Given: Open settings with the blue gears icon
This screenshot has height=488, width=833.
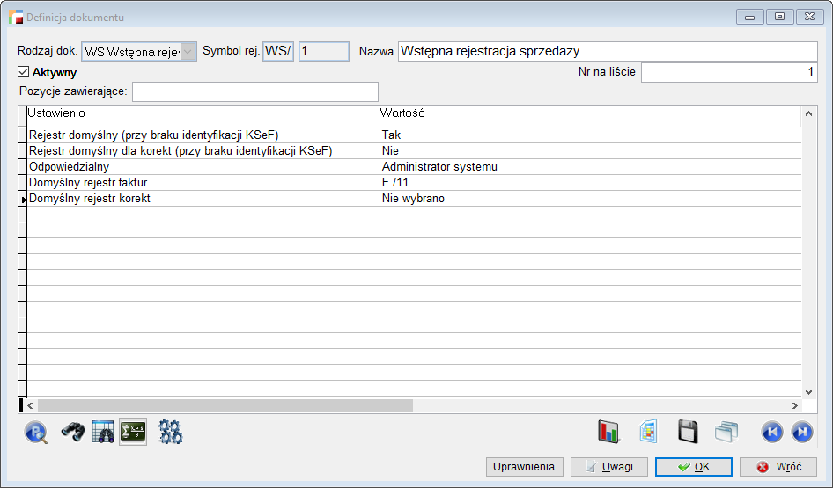Looking at the screenshot, I should pyautogui.click(x=170, y=432).
